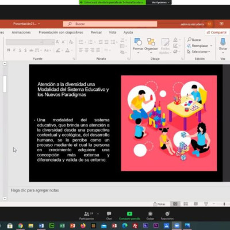Open the Revisar ribbon tab
Screen dimensions: 230x230
(x=96, y=32)
